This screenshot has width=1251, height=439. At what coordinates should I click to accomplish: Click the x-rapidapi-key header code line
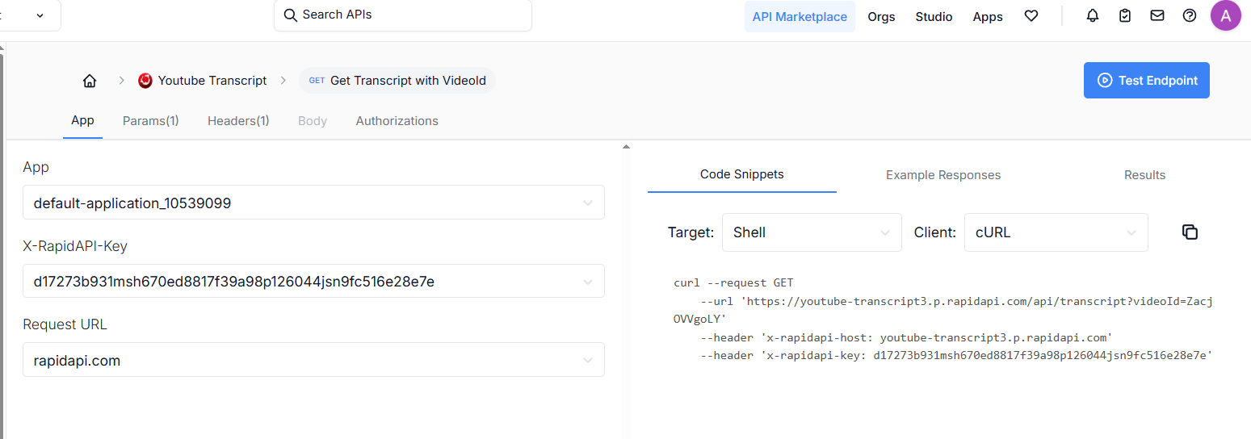(957, 355)
